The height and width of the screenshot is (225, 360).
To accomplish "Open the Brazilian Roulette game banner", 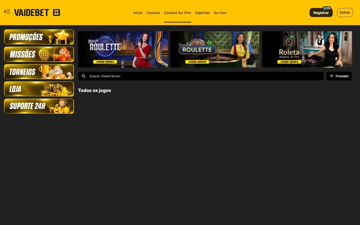I will coord(215,49).
